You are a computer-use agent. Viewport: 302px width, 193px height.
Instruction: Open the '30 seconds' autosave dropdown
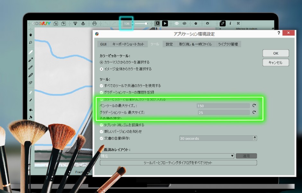218,138
